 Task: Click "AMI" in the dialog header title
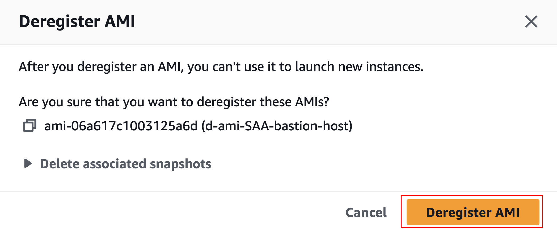[120, 21]
